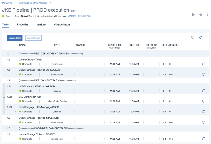Click rerun icon for JKE-Finance PROD task
The height and width of the screenshot is (144, 211).
pyautogui.click(x=204, y=91)
